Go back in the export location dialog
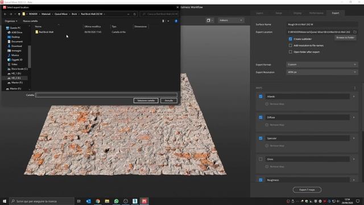Screen dimensions: 364x205 pyautogui.click(x=5, y=14)
